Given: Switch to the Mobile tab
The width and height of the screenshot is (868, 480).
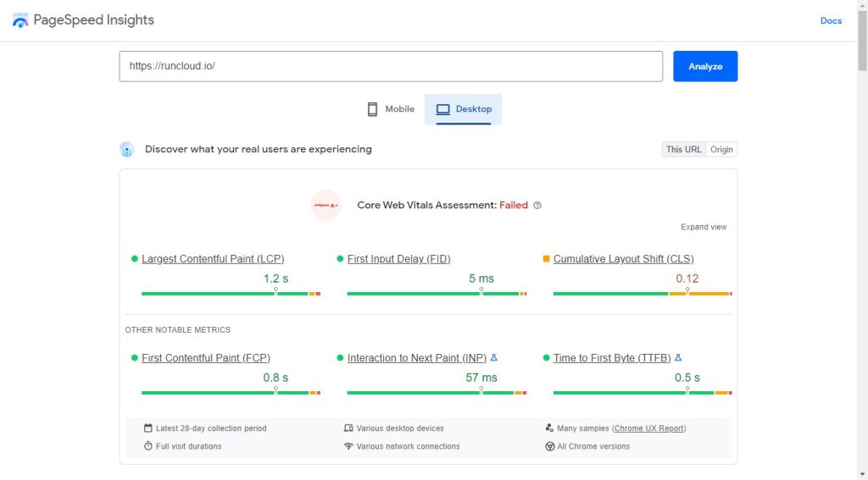Looking at the screenshot, I should coord(391,109).
